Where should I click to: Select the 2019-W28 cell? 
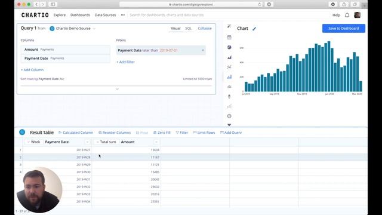[57, 157]
